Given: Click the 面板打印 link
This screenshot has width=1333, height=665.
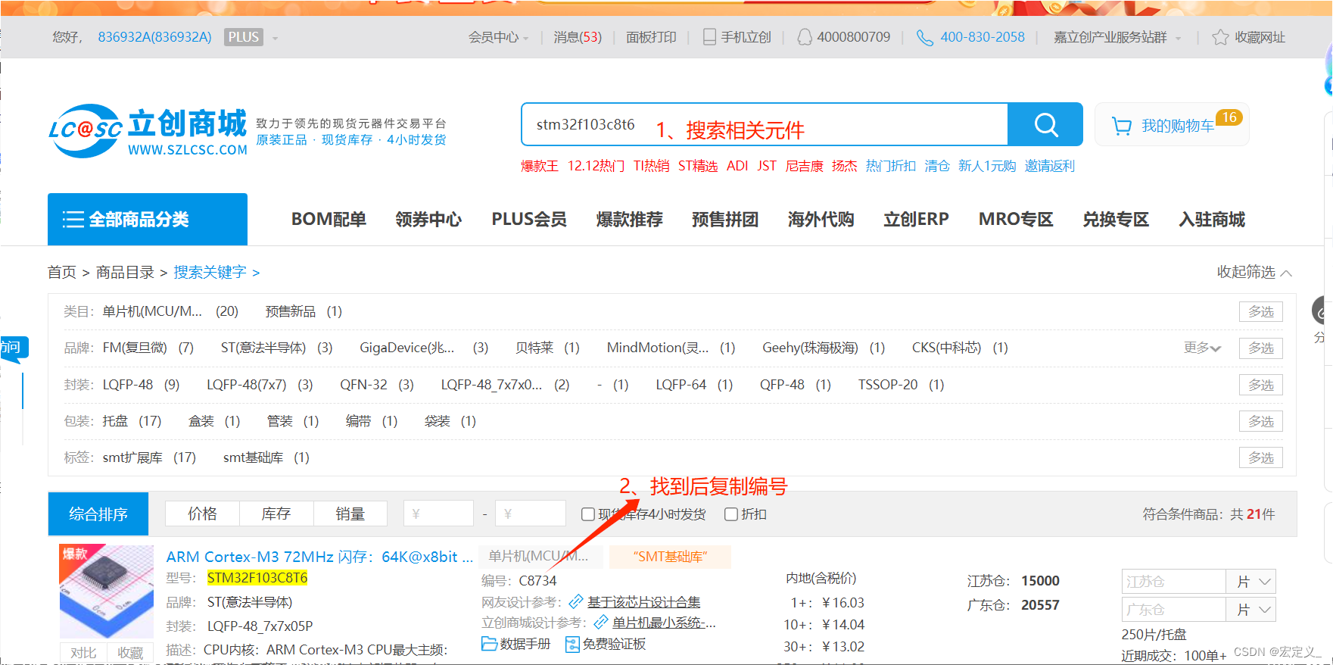Looking at the screenshot, I should pos(651,37).
